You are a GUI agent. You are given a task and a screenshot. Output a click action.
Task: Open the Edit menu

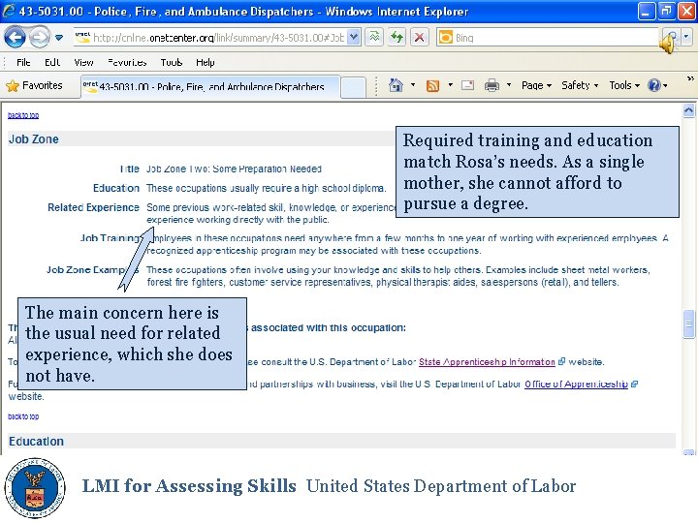52,62
